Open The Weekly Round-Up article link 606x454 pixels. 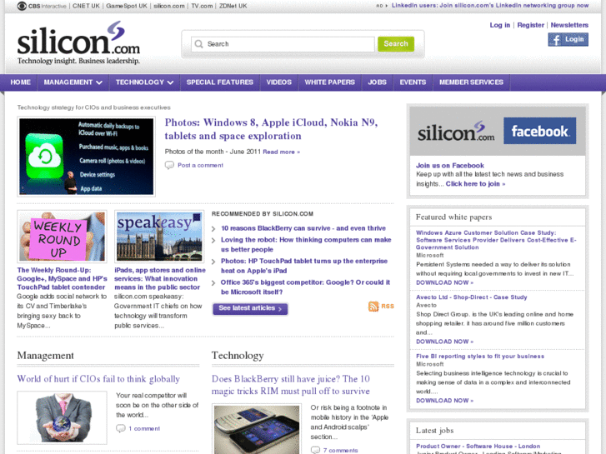pyautogui.click(x=62, y=278)
